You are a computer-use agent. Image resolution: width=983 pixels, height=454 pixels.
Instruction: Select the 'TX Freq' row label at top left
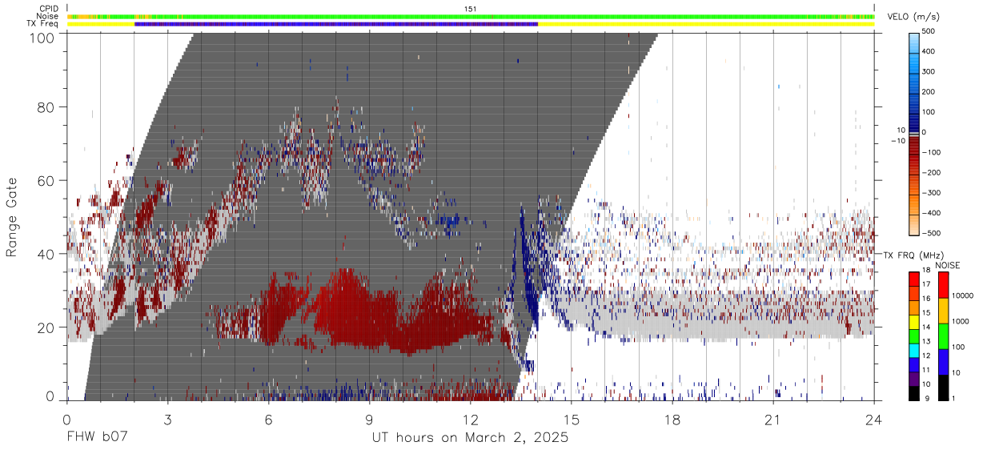(x=44, y=24)
